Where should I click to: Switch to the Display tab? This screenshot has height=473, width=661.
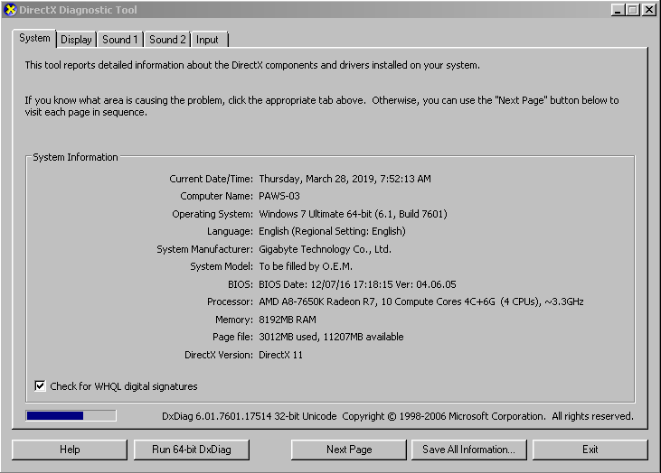(x=76, y=40)
